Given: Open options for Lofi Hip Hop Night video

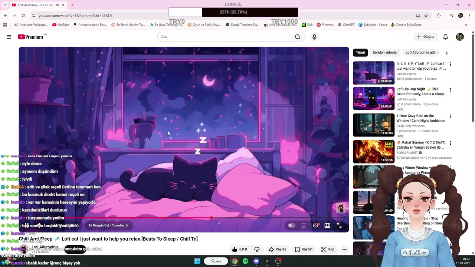Looking at the screenshot, I should point(451,90).
